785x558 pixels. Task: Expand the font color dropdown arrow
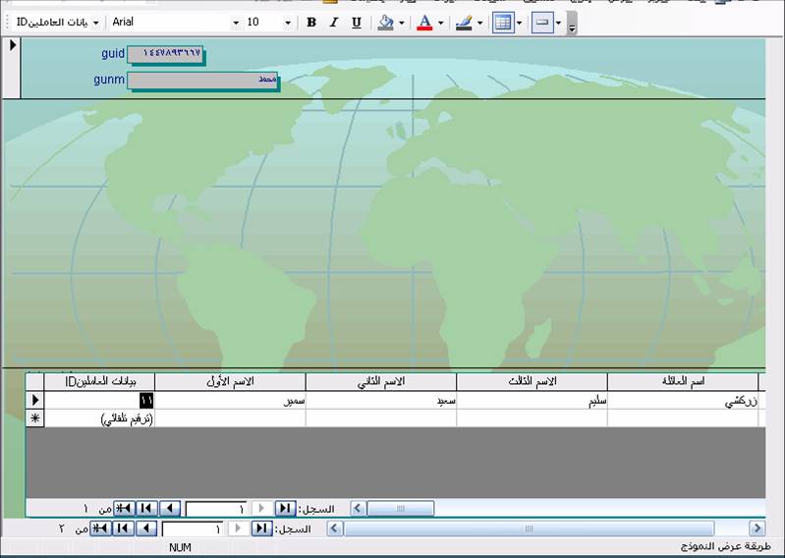[440, 23]
